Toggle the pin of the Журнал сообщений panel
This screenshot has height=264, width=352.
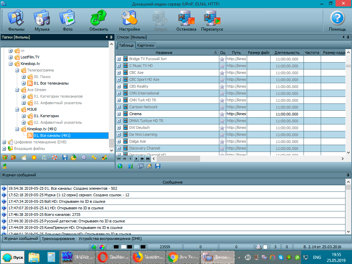(348, 175)
